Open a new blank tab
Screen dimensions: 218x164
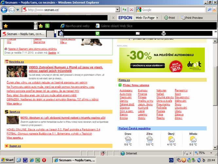pyautogui.click(x=50, y=34)
